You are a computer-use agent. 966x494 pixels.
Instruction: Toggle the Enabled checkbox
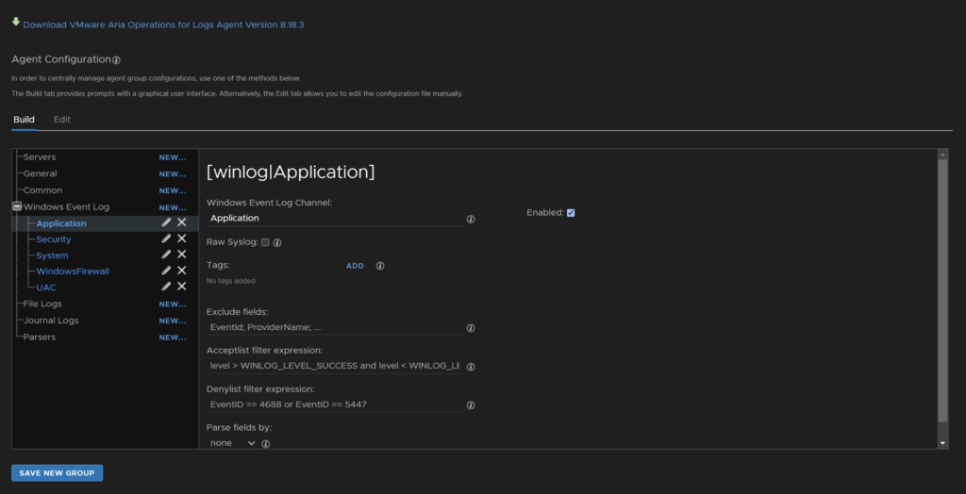(x=571, y=213)
